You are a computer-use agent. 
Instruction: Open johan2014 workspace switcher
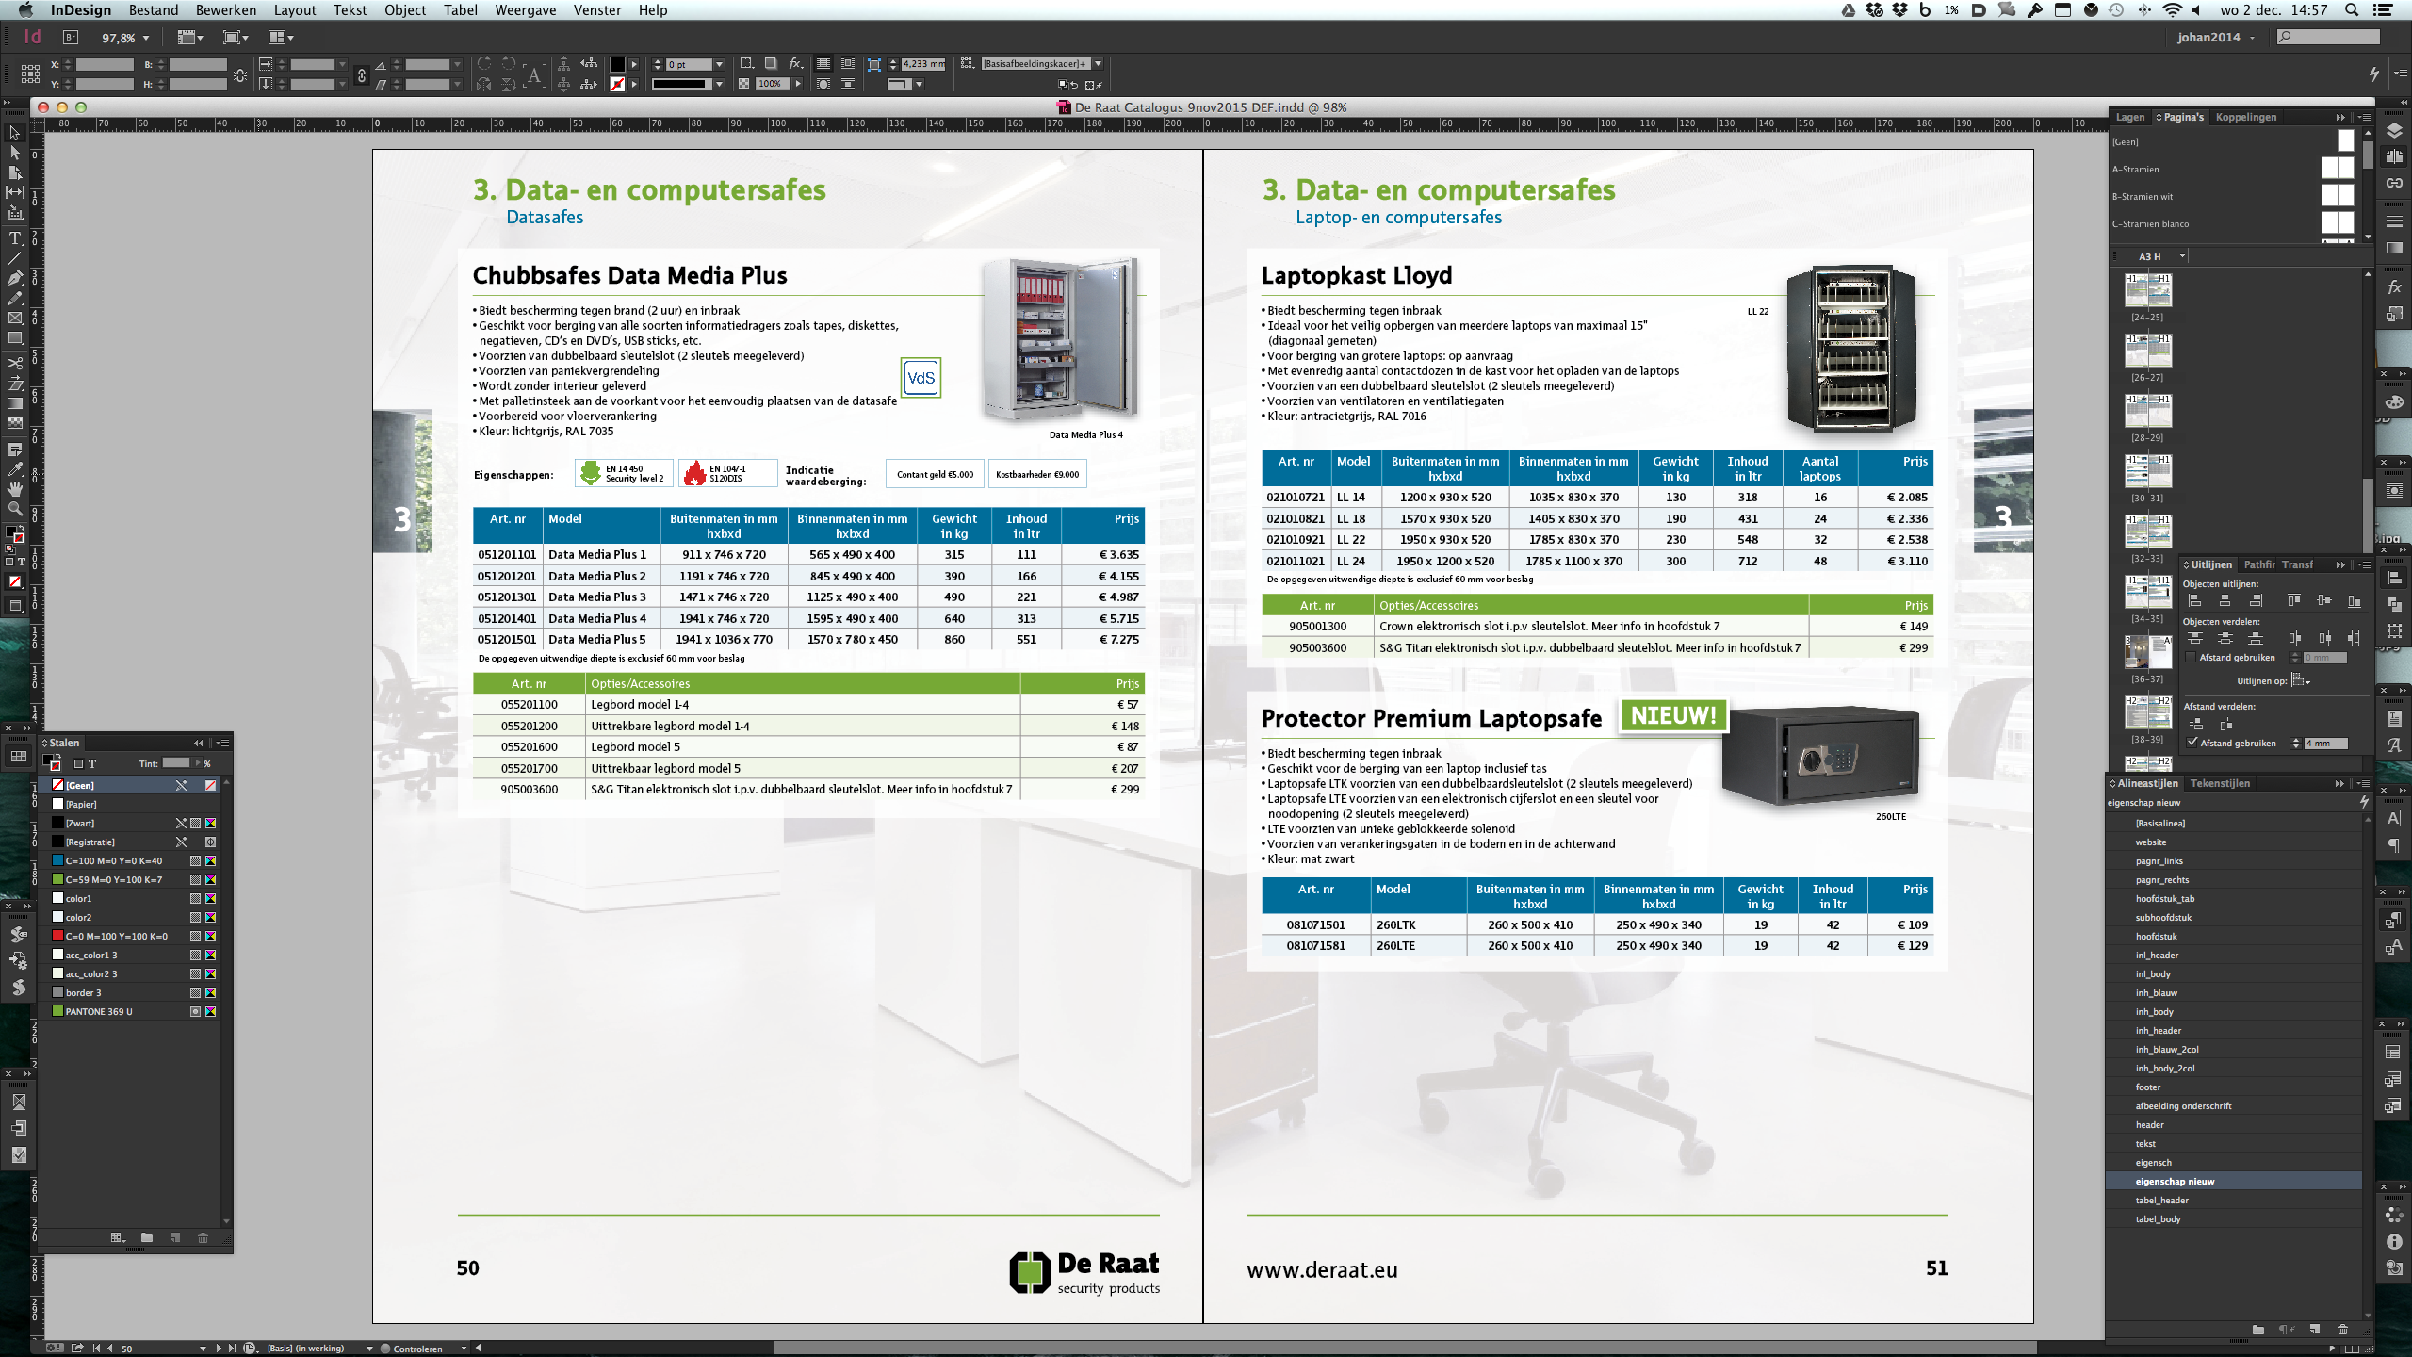click(x=2216, y=38)
